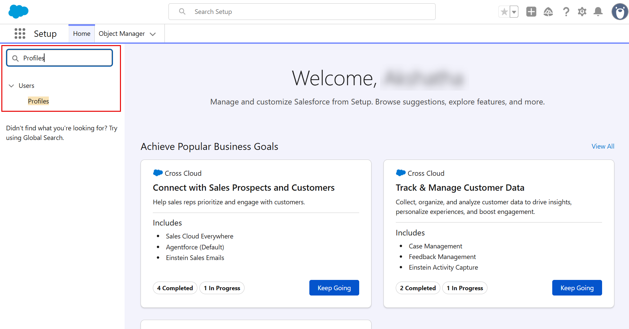Open the user profile avatar
The width and height of the screenshot is (629, 329).
pos(619,12)
